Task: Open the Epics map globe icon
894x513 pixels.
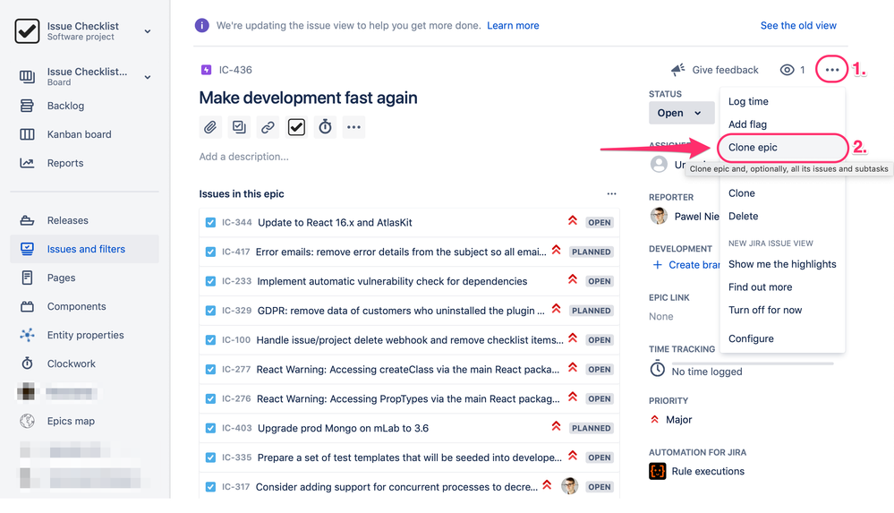Action: [x=27, y=421]
